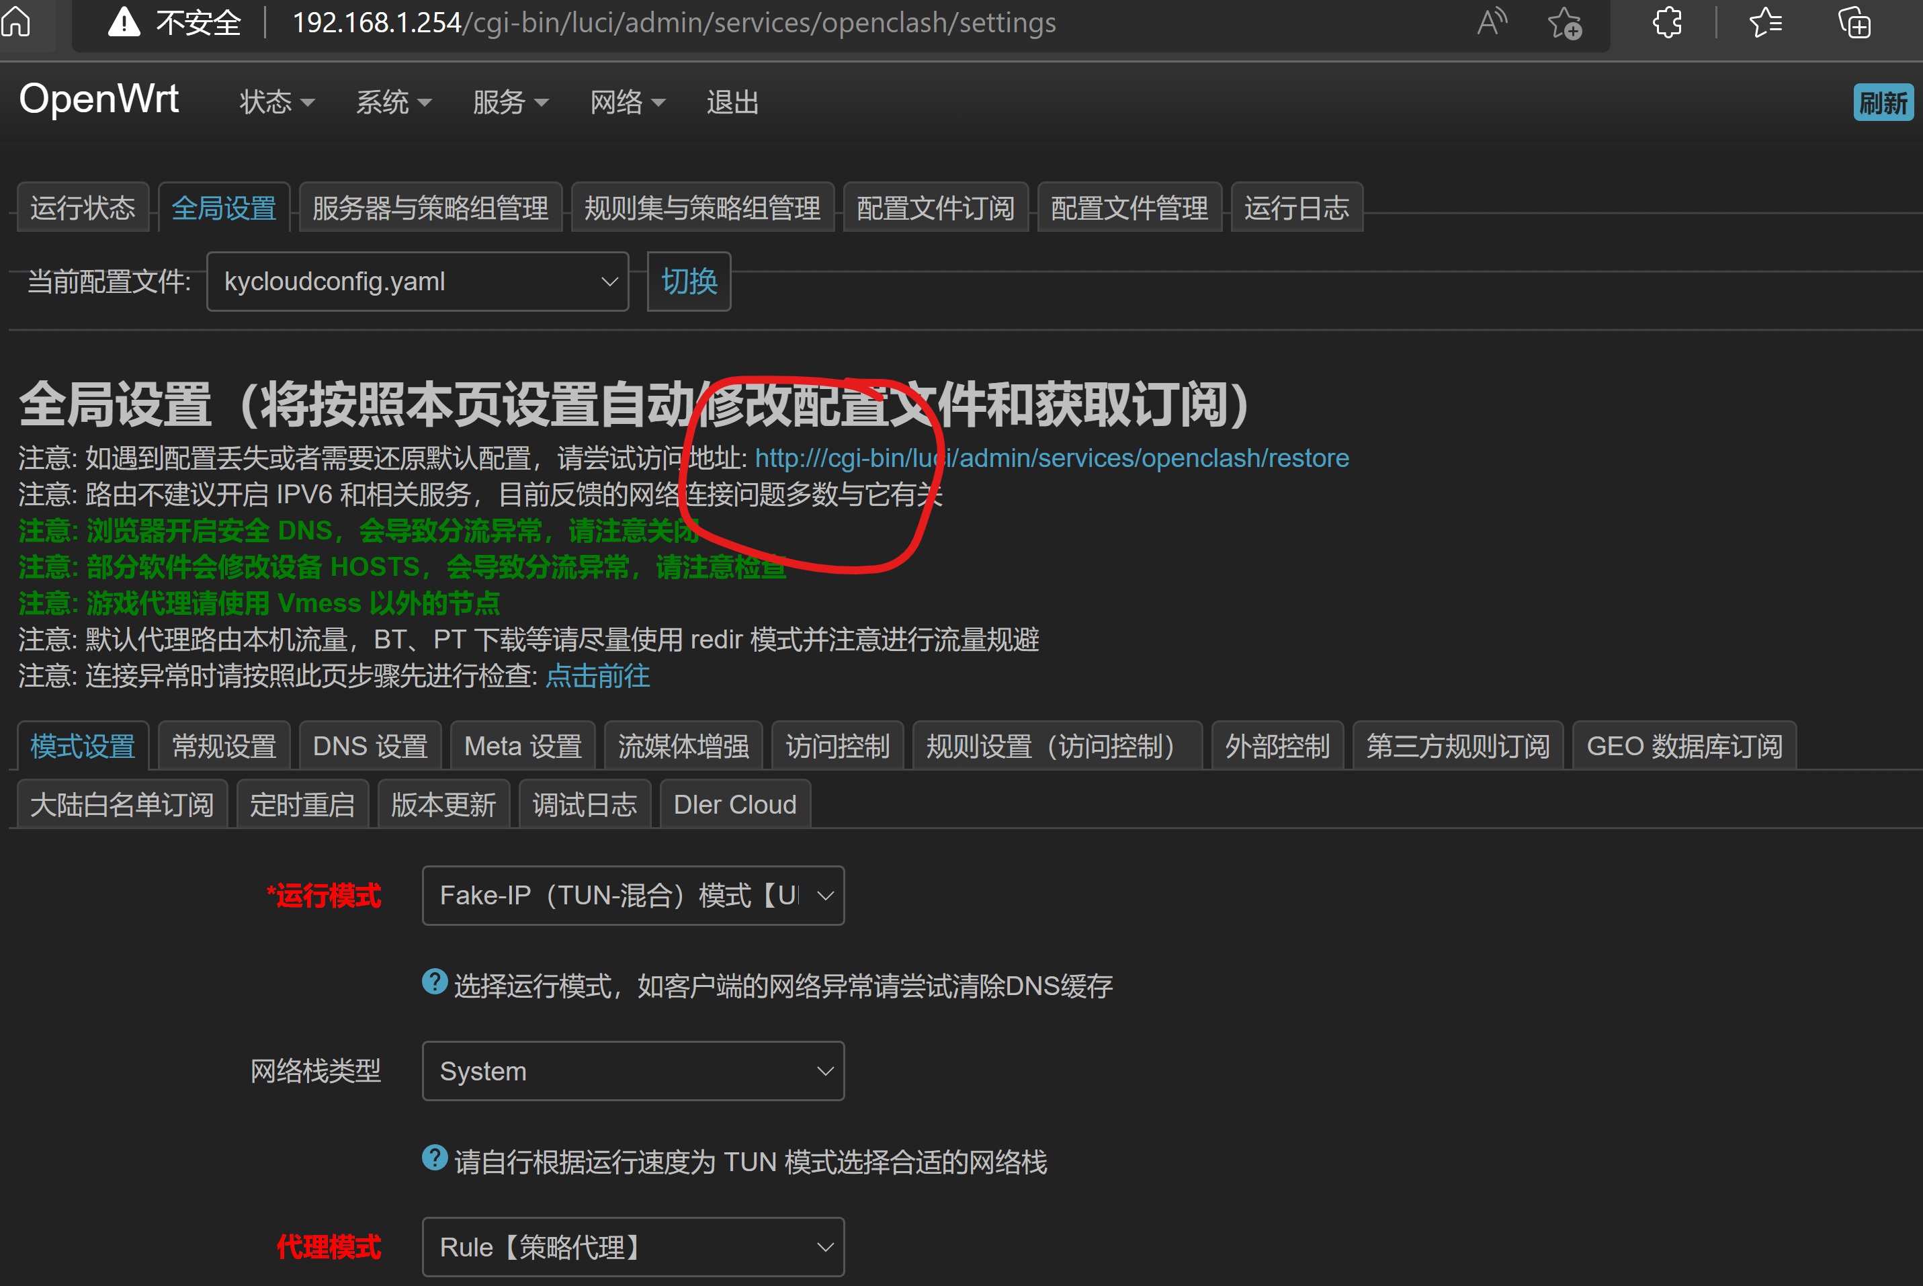
Task: Open the 状态 menu
Action: (x=276, y=103)
